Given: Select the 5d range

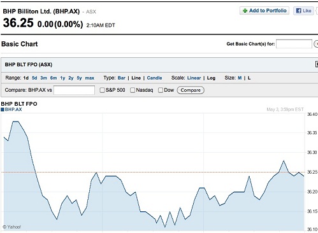Looking at the screenshot, I should [x=34, y=78].
